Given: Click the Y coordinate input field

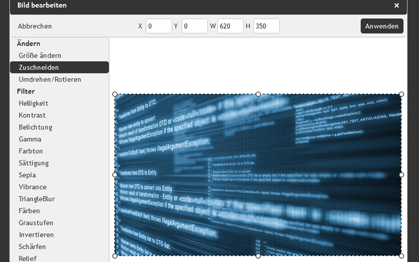Looking at the screenshot, I should tap(194, 26).
